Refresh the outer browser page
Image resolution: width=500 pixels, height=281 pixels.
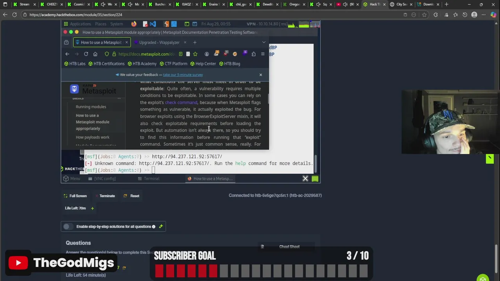click(14, 14)
